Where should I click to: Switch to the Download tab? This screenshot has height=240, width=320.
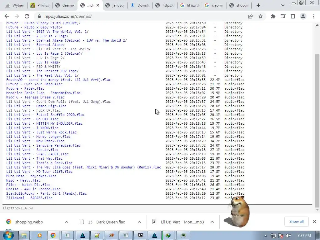[140, 5]
